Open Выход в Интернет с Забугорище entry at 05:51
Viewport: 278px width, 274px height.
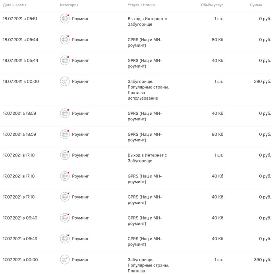tap(147, 21)
